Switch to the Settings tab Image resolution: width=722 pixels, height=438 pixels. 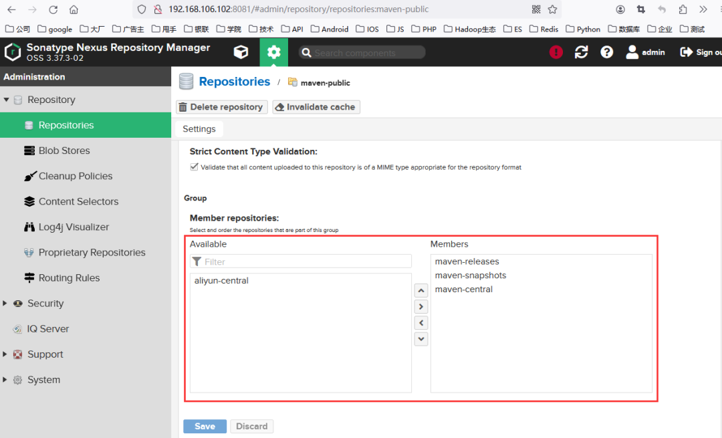click(199, 129)
